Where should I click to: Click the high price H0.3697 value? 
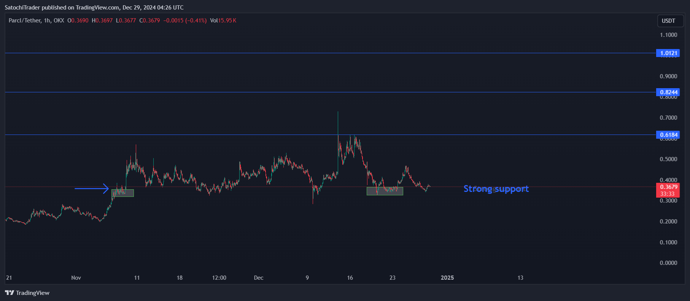tap(102, 21)
